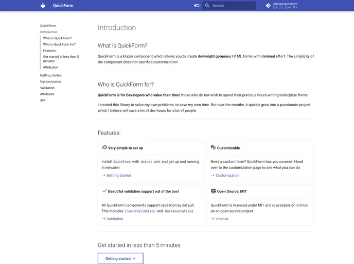Viewport: 354px width, 264px height.
Task: Click the clock icon beside Very simple to set up
Action: tap(104, 147)
